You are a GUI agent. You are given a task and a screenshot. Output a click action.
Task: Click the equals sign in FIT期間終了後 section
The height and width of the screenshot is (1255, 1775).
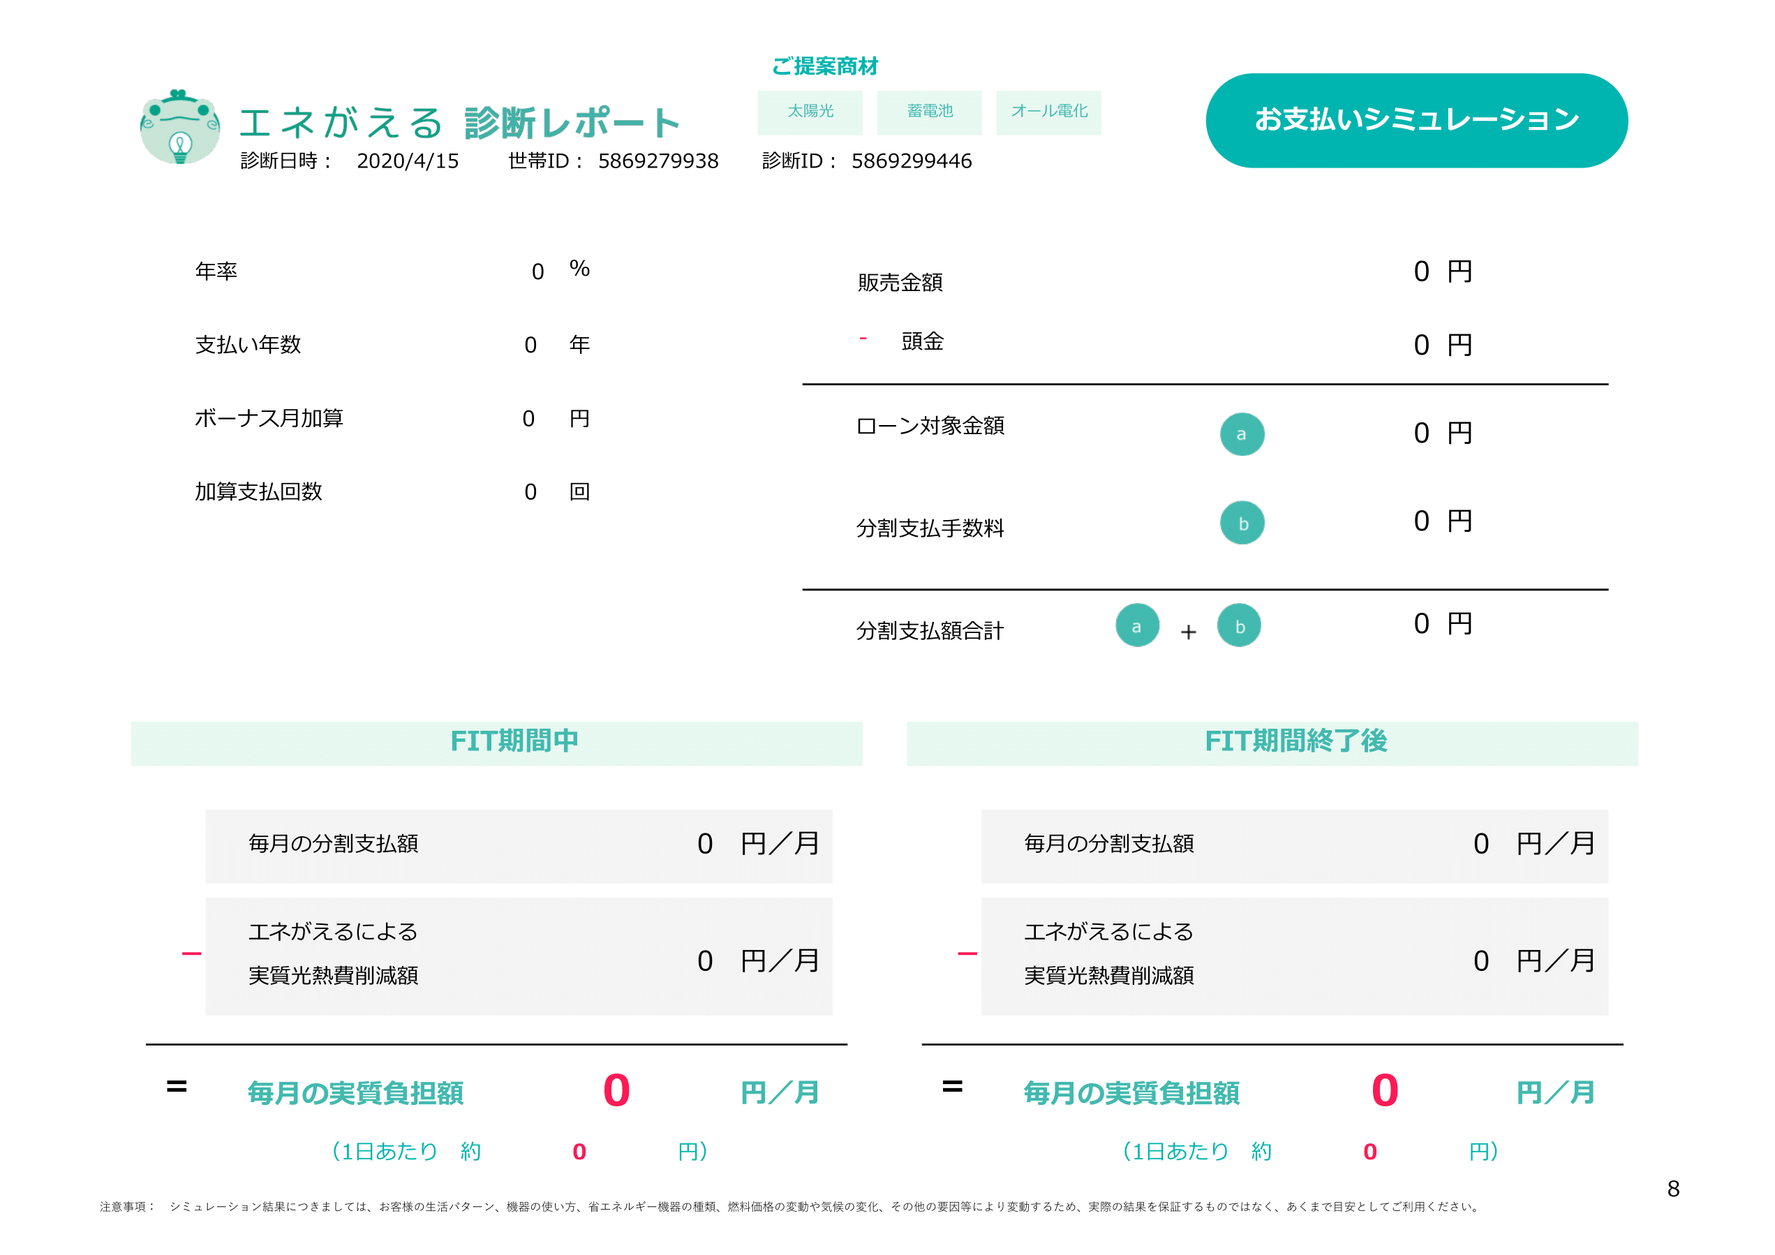click(x=953, y=1086)
